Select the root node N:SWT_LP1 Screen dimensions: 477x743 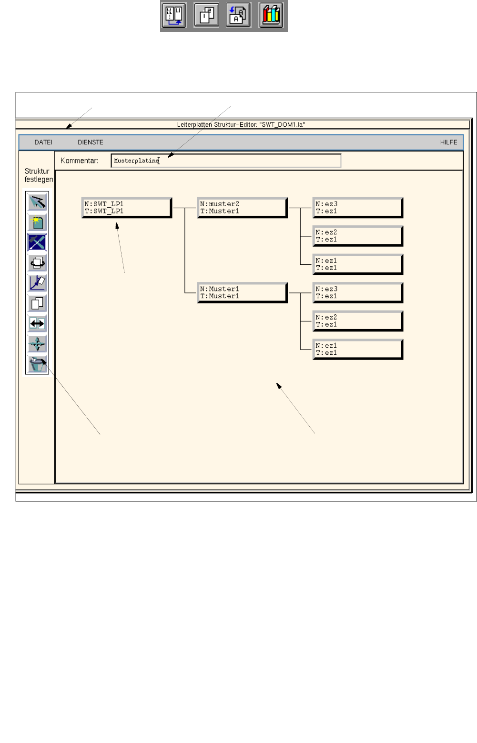coord(127,208)
